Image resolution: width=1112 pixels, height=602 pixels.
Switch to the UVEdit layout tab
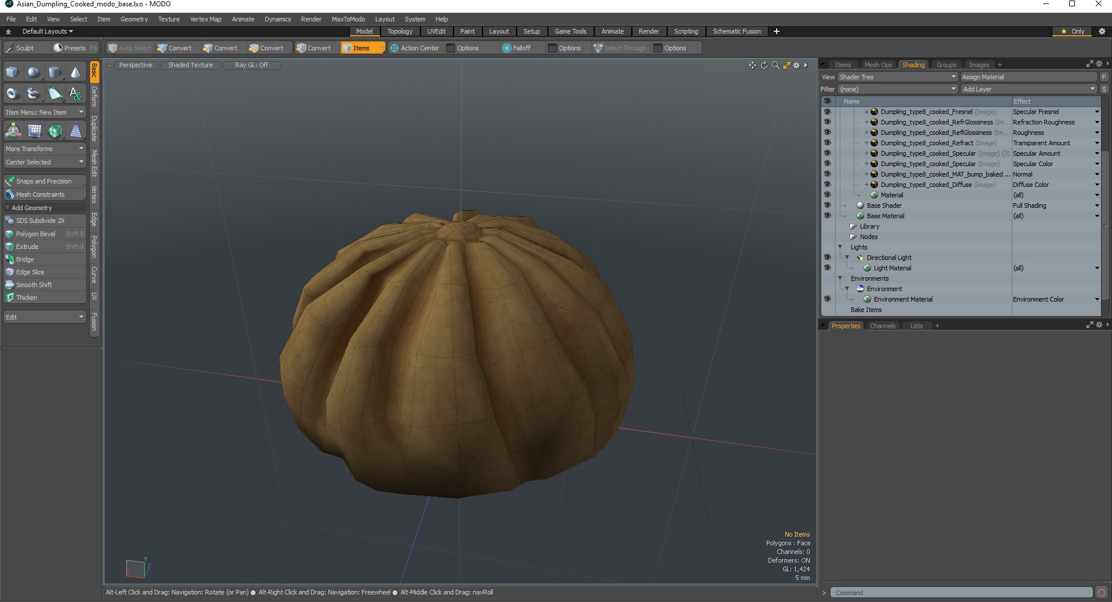click(436, 31)
